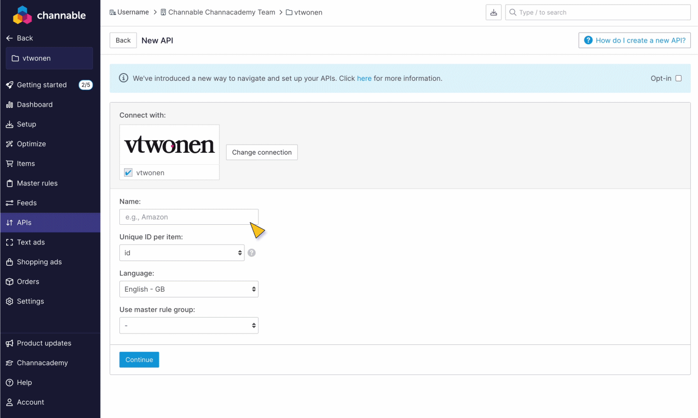Click the Dashboard chart icon
The height and width of the screenshot is (418, 698).
[x=9, y=105]
